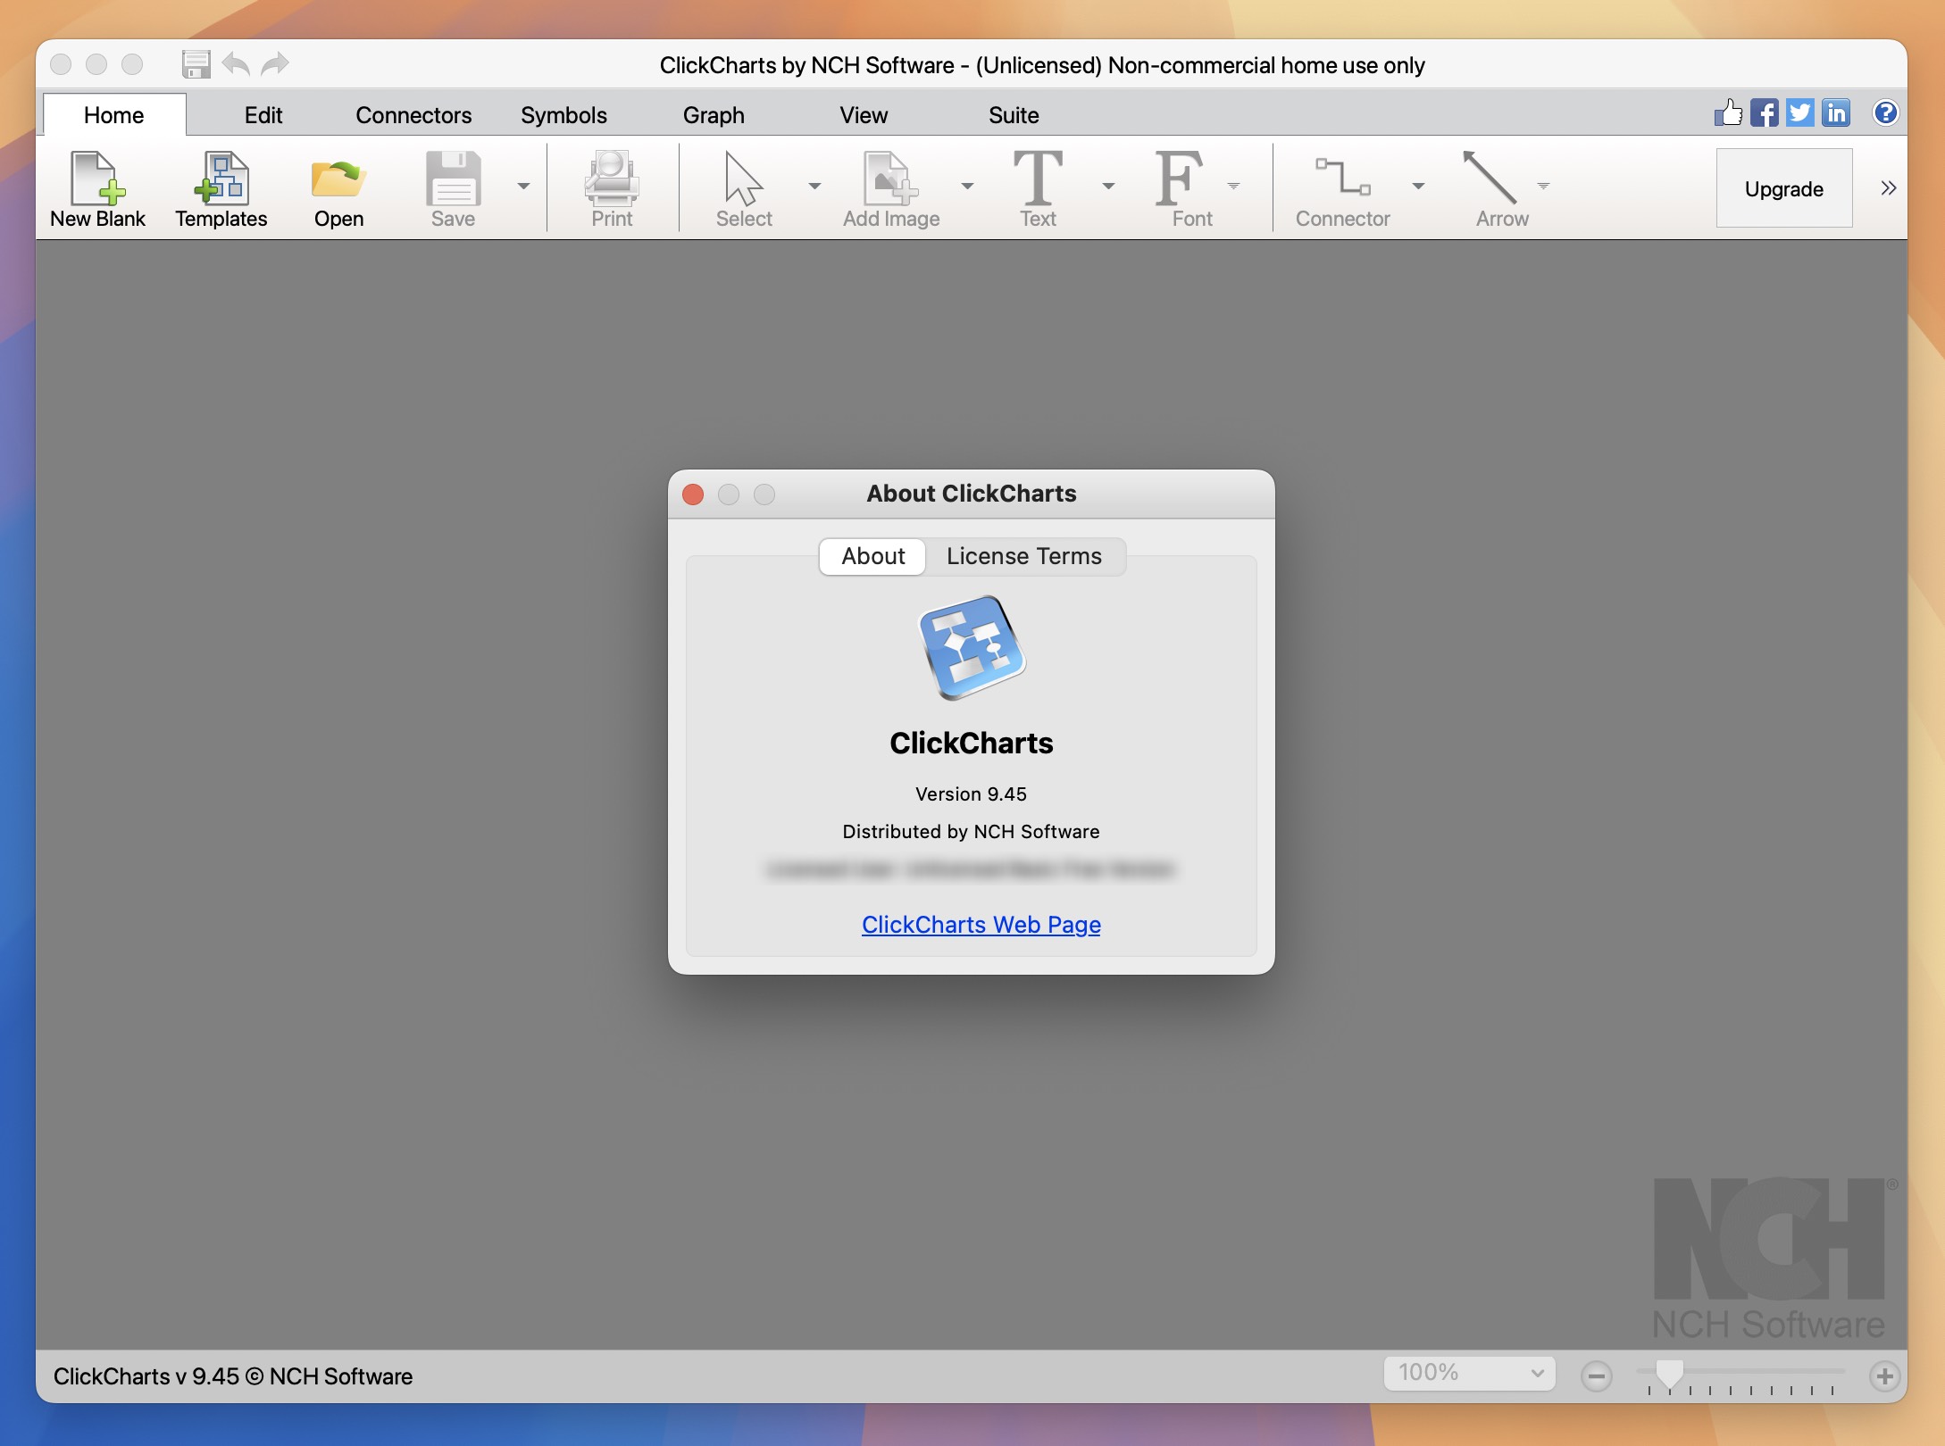Click the Add Image tool
Viewport: 1945px width, 1446px height.
click(890, 189)
